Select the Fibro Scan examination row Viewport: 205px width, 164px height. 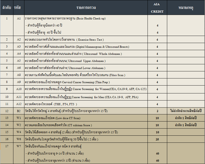[75, 75]
